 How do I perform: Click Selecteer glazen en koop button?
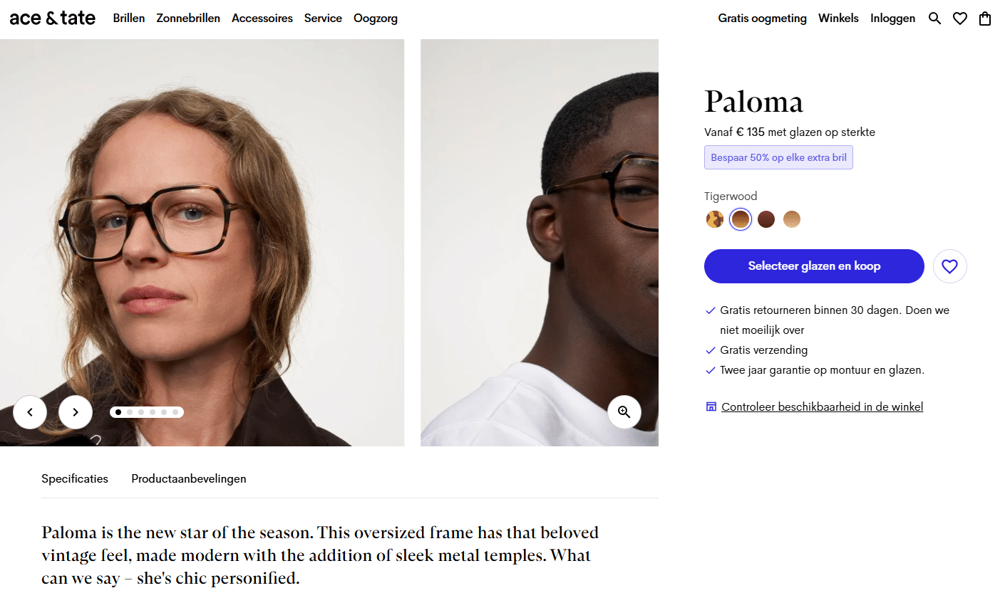tap(814, 266)
